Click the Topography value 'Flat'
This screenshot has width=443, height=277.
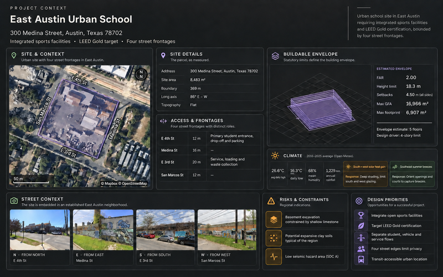(x=193, y=105)
